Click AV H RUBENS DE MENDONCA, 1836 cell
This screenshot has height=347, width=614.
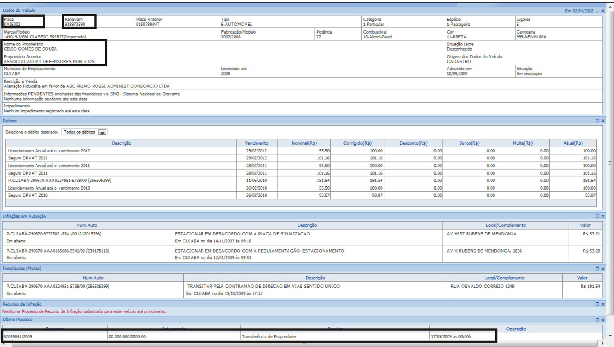tap(484, 251)
